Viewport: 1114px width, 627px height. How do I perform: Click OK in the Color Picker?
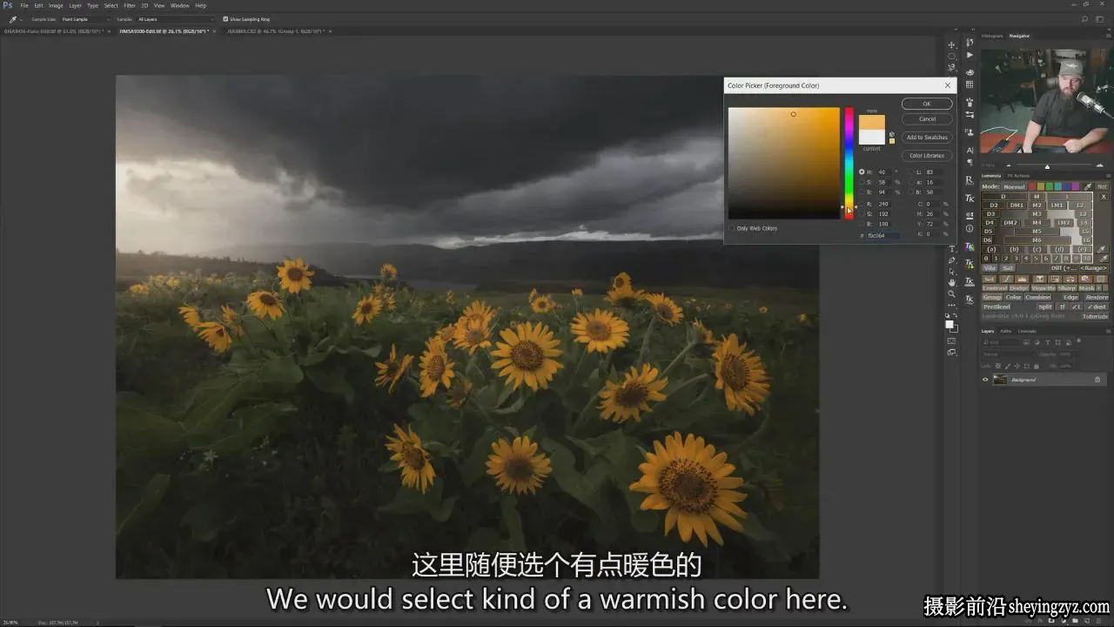(x=927, y=104)
